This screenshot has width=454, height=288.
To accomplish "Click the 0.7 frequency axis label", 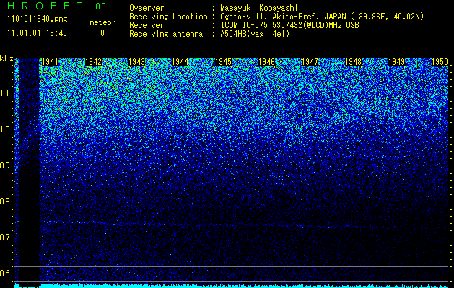I will [x=5, y=238].
